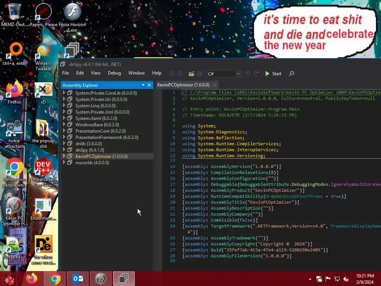Close the Assembly Explorer panel
The height and width of the screenshot is (286, 381).
coord(149,85)
